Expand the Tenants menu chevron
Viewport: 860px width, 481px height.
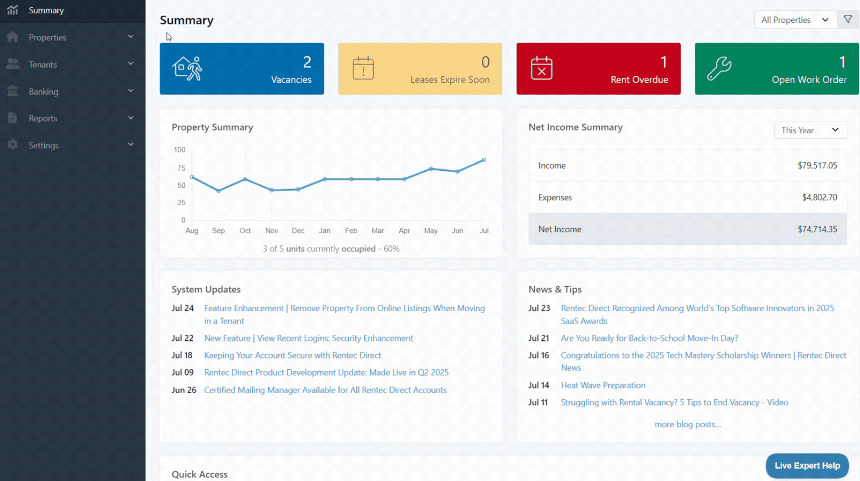point(131,64)
